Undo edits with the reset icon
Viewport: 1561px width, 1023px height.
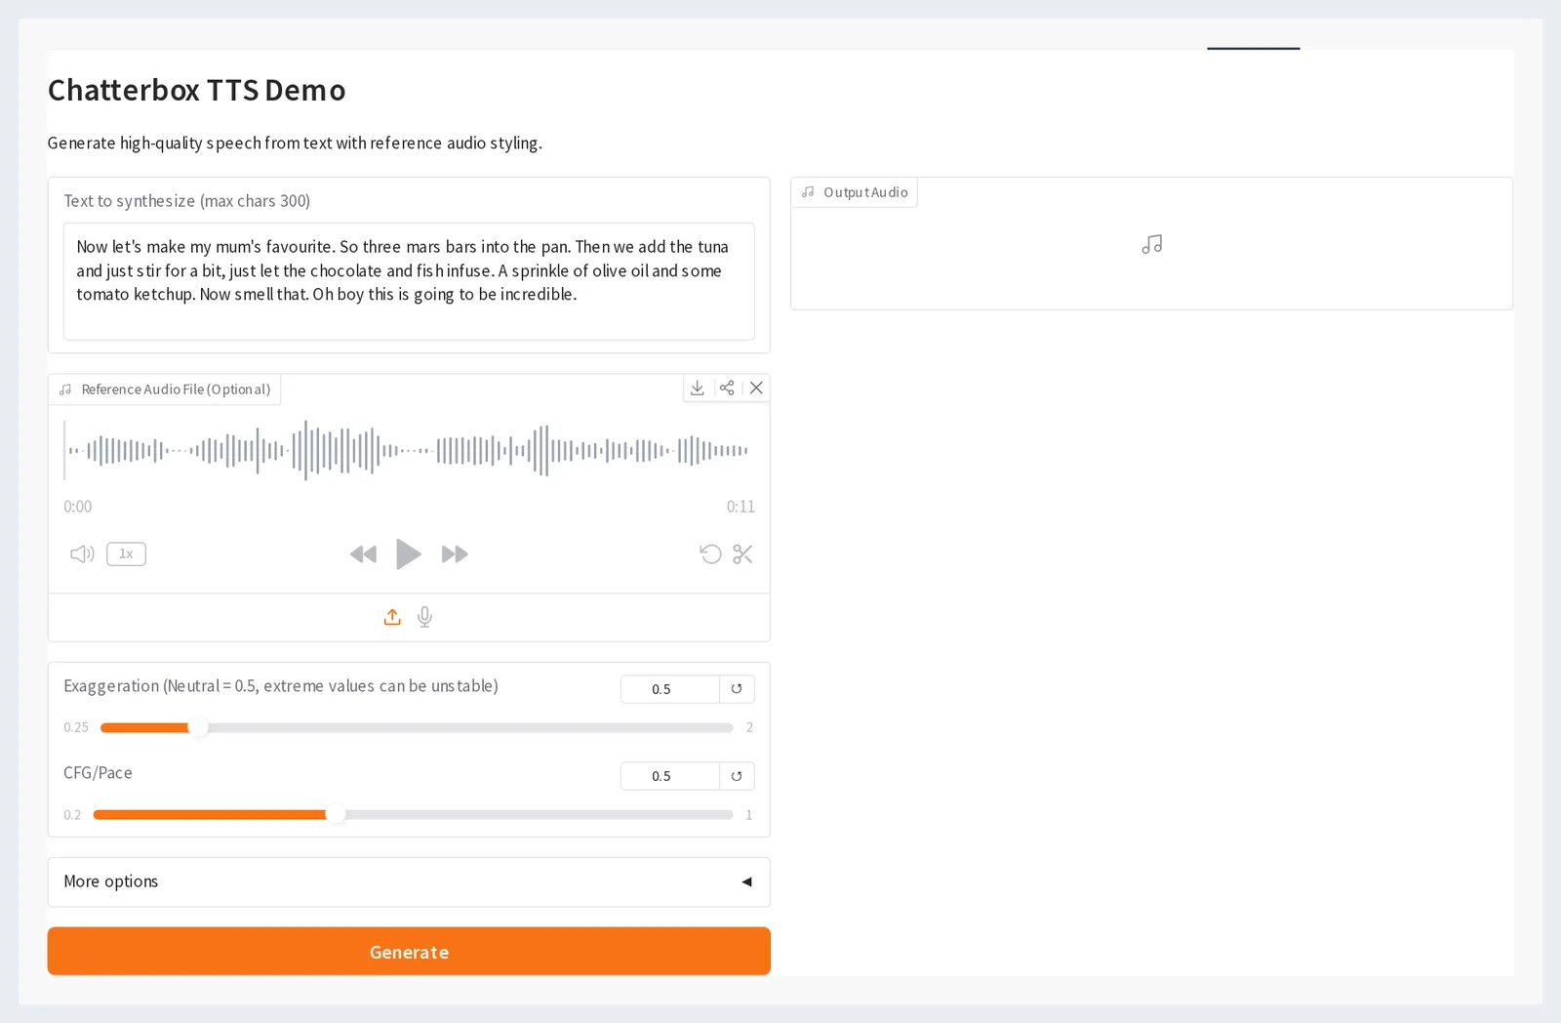click(x=710, y=554)
